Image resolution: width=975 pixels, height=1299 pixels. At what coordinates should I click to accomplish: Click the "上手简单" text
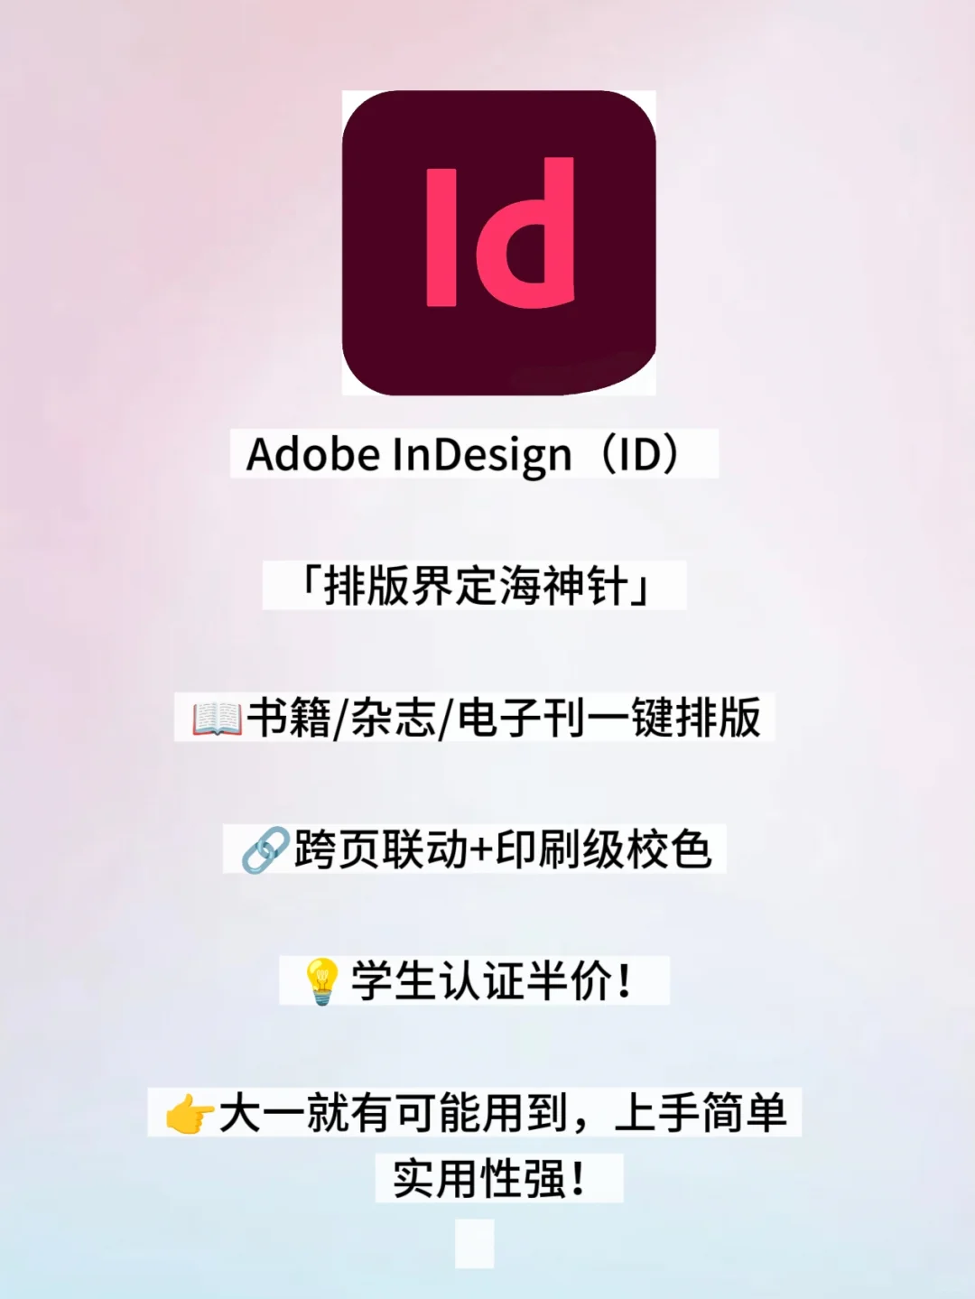click(701, 1113)
